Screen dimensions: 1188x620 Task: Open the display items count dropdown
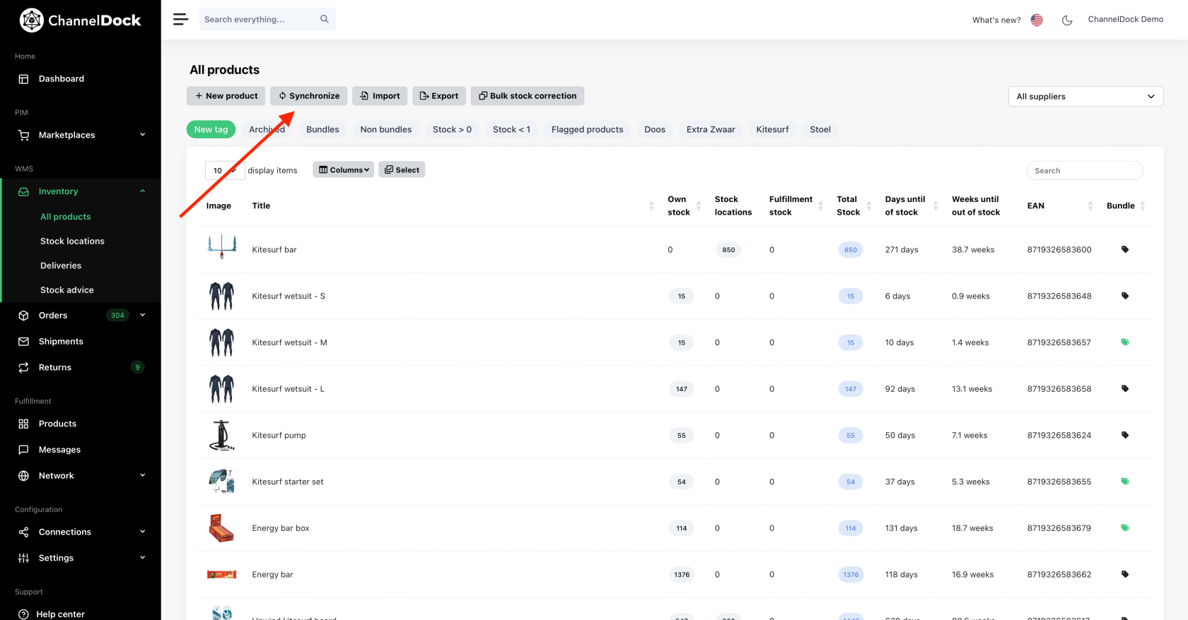point(225,170)
